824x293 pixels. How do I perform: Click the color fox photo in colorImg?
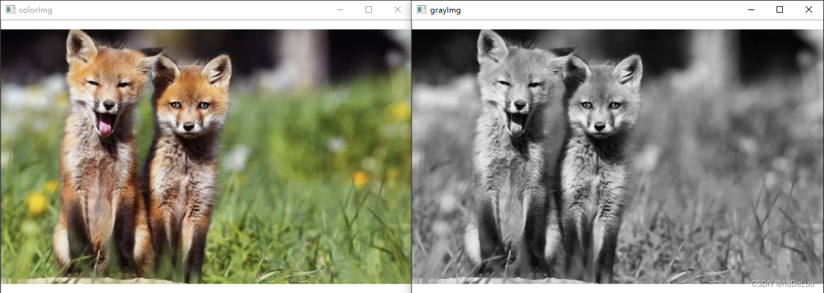(x=206, y=156)
